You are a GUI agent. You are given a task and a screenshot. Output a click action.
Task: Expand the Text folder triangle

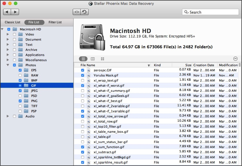(8, 45)
